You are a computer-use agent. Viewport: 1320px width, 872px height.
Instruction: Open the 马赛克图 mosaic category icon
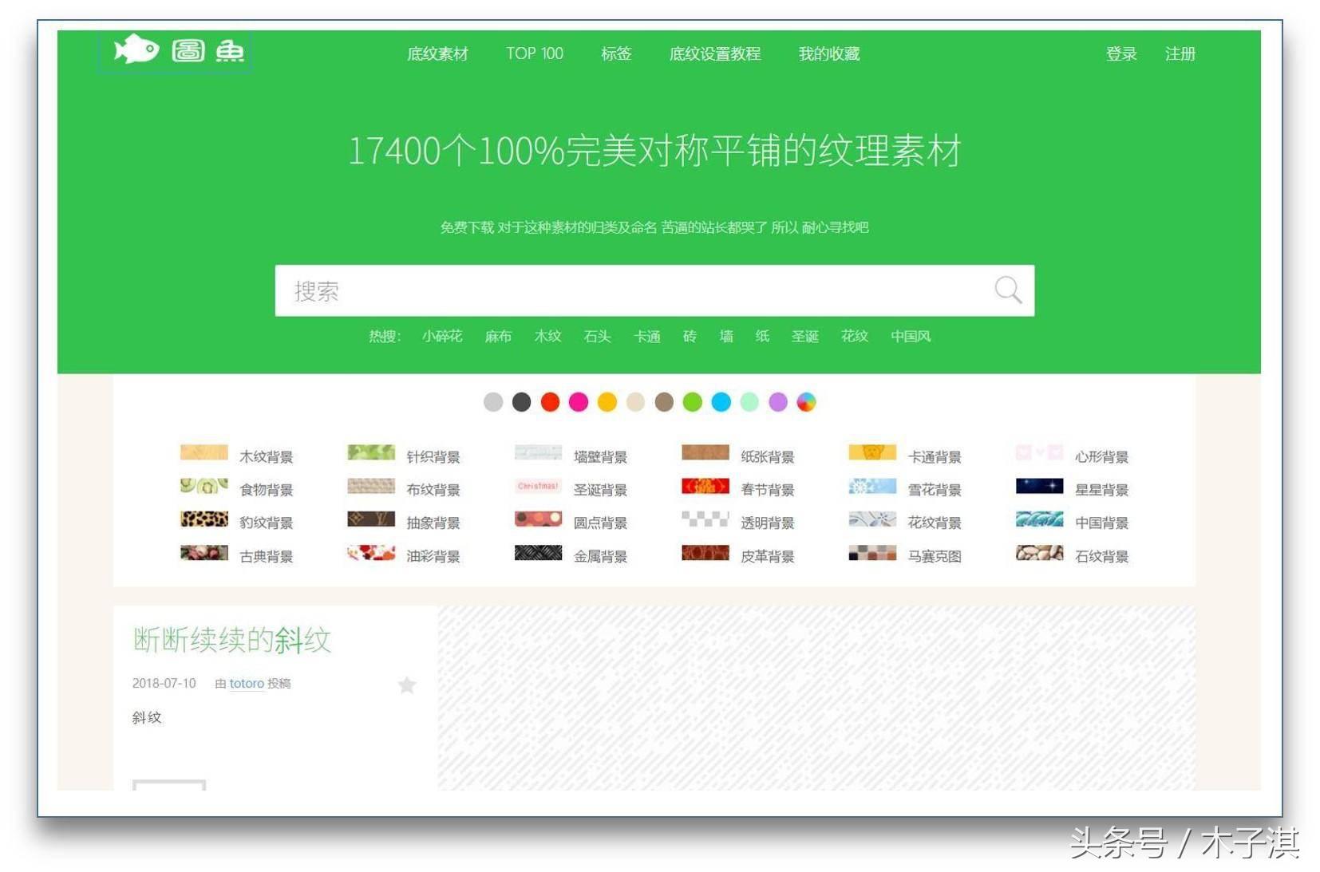click(873, 554)
